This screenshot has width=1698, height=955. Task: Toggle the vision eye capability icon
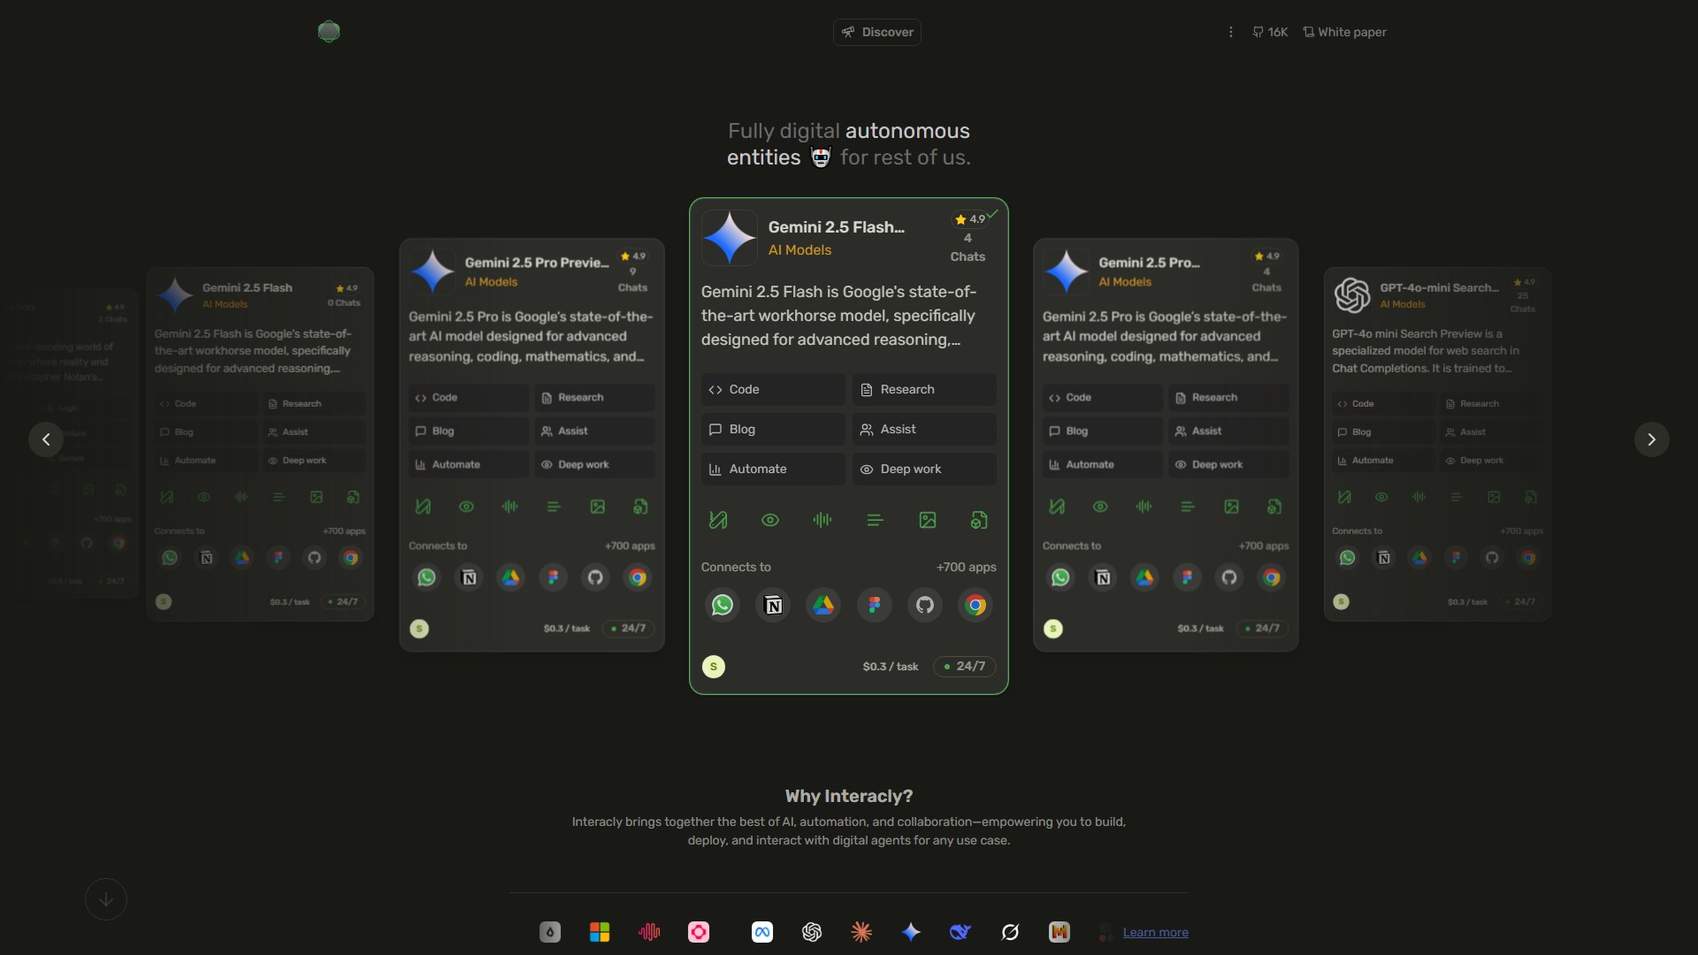(x=769, y=519)
